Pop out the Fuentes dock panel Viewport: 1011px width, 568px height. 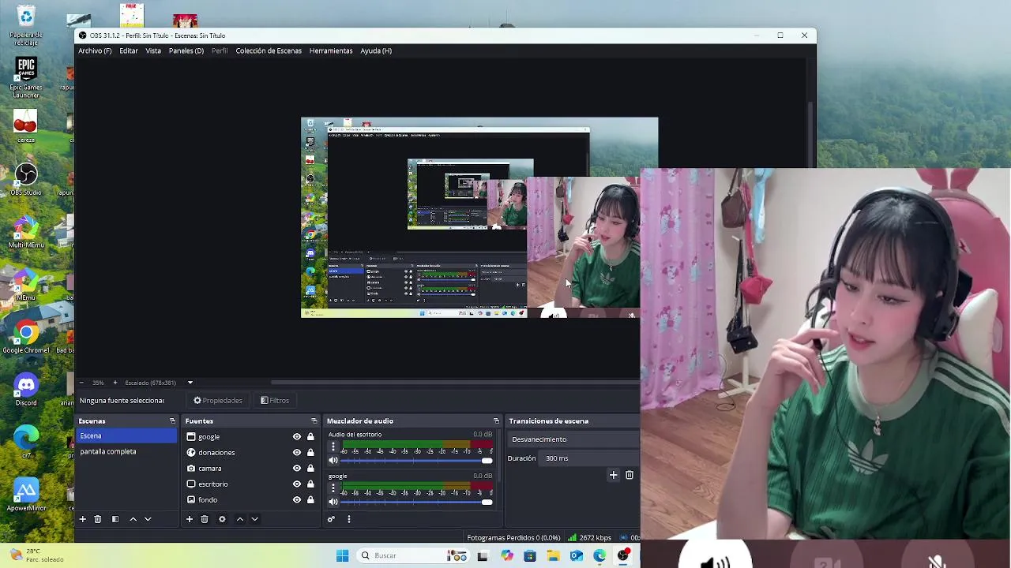314,421
